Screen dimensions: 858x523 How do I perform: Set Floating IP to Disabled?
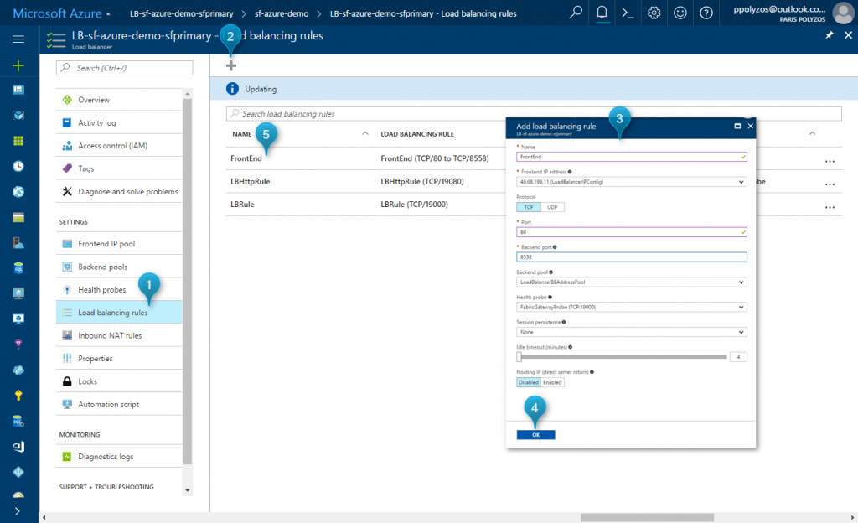click(x=528, y=381)
